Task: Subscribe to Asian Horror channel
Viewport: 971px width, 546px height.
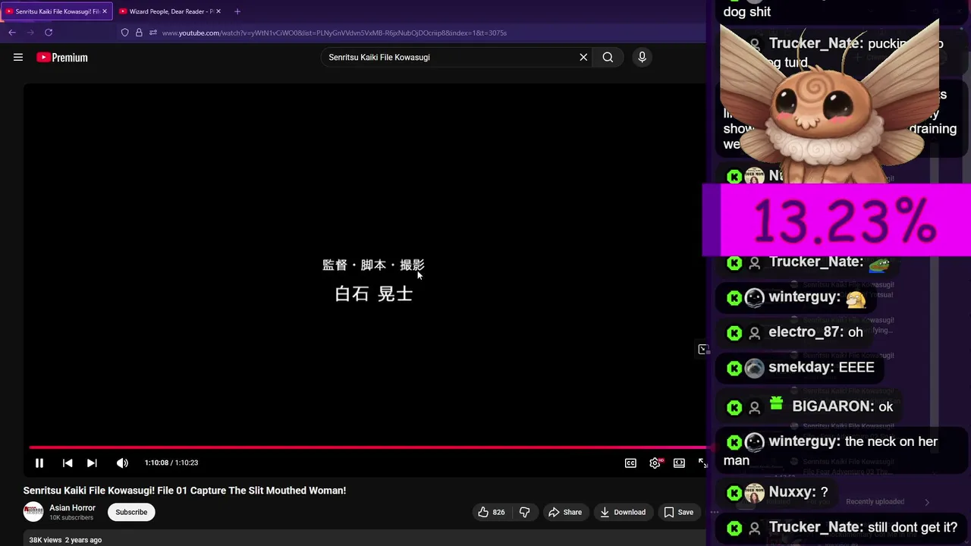Action: (x=131, y=512)
